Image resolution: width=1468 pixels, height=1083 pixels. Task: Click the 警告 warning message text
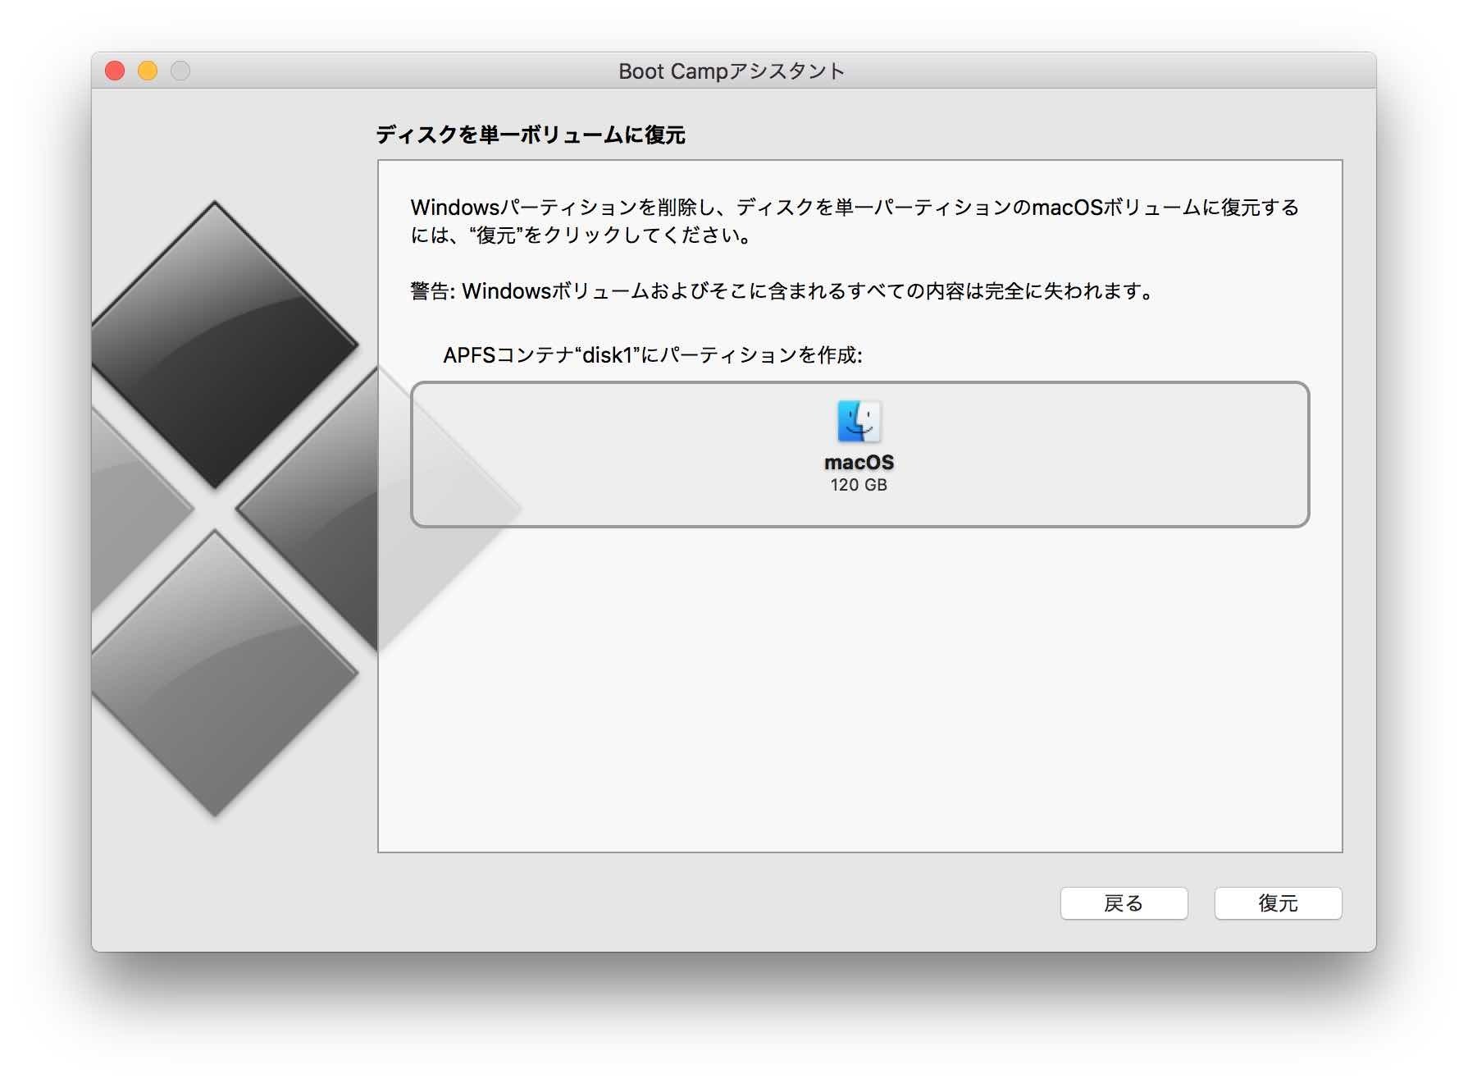pos(783,291)
